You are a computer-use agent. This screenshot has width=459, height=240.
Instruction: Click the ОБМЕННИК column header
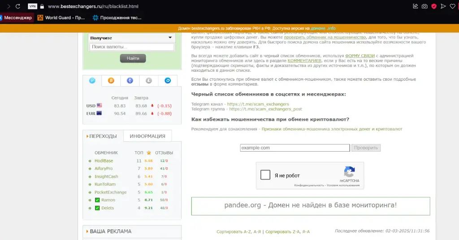tap(106, 153)
